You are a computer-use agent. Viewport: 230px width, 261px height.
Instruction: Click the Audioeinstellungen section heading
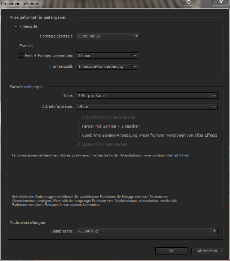click(x=27, y=223)
